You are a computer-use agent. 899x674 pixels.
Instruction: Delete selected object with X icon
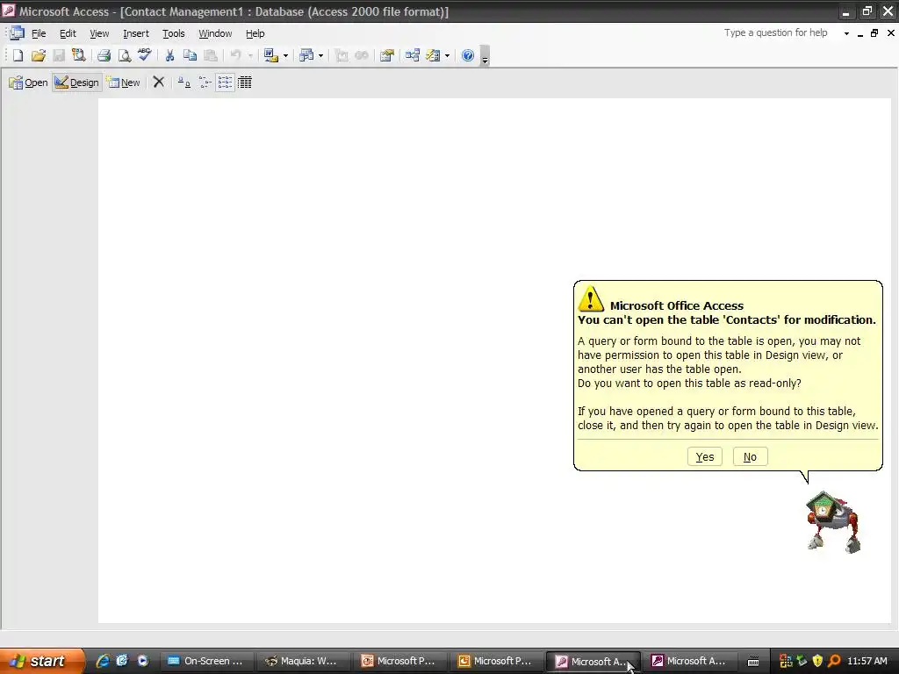tap(159, 82)
